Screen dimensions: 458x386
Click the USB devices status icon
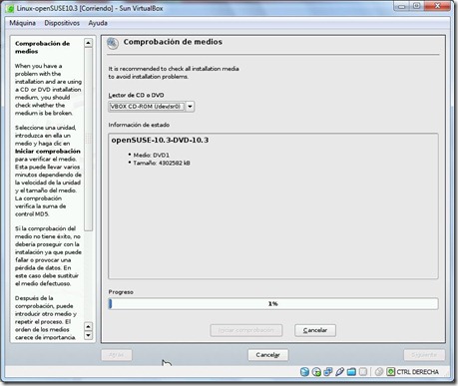pyautogui.click(x=339, y=372)
